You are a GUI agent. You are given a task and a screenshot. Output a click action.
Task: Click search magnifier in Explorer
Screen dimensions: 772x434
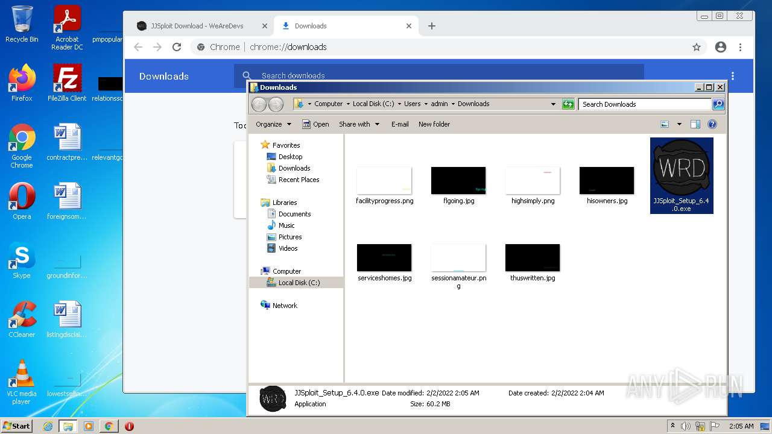[x=718, y=104]
